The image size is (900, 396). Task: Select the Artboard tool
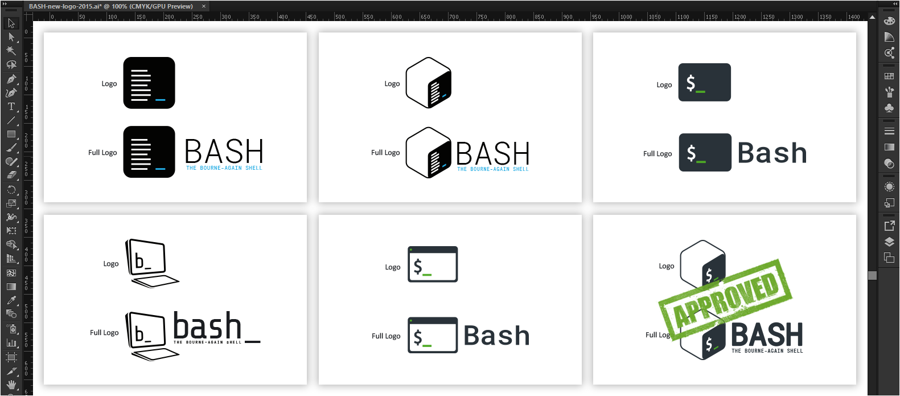click(x=11, y=357)
